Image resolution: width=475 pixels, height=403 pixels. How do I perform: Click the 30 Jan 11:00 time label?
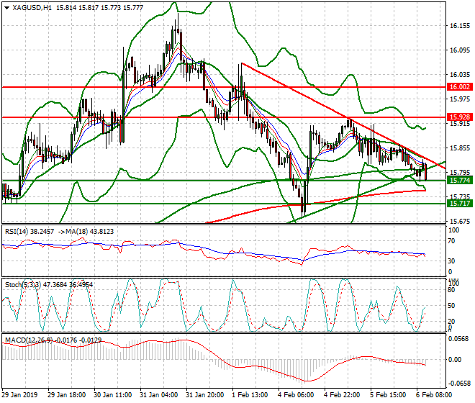(x=113, y=395)
